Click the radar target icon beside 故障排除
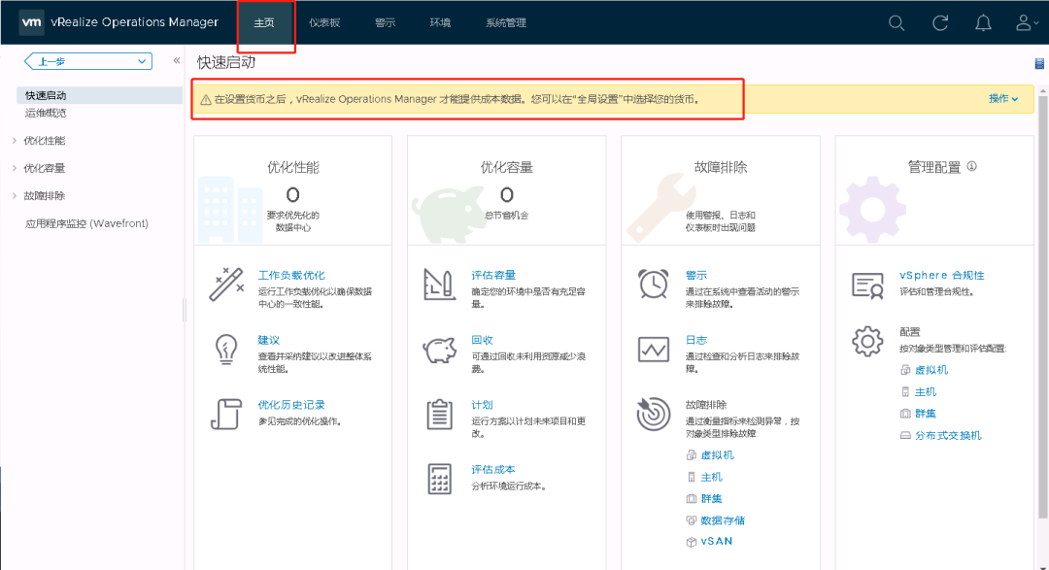This screenshot has width=1049, height=570. click(x=653, y=414)
